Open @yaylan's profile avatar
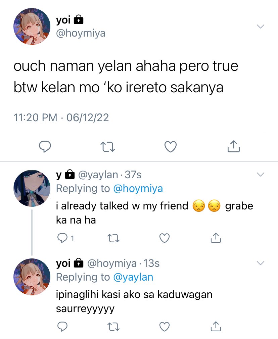278x339 pixels. coord(32,188)
